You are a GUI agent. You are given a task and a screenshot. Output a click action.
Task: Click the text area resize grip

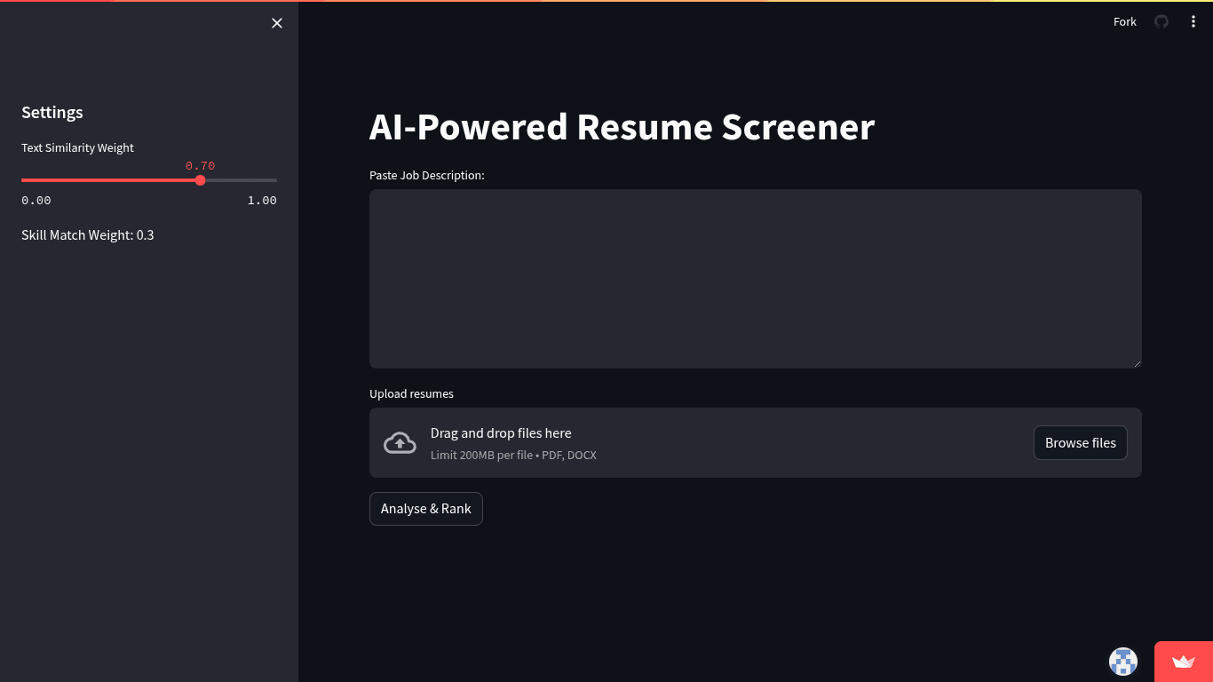pos(1136,362)
